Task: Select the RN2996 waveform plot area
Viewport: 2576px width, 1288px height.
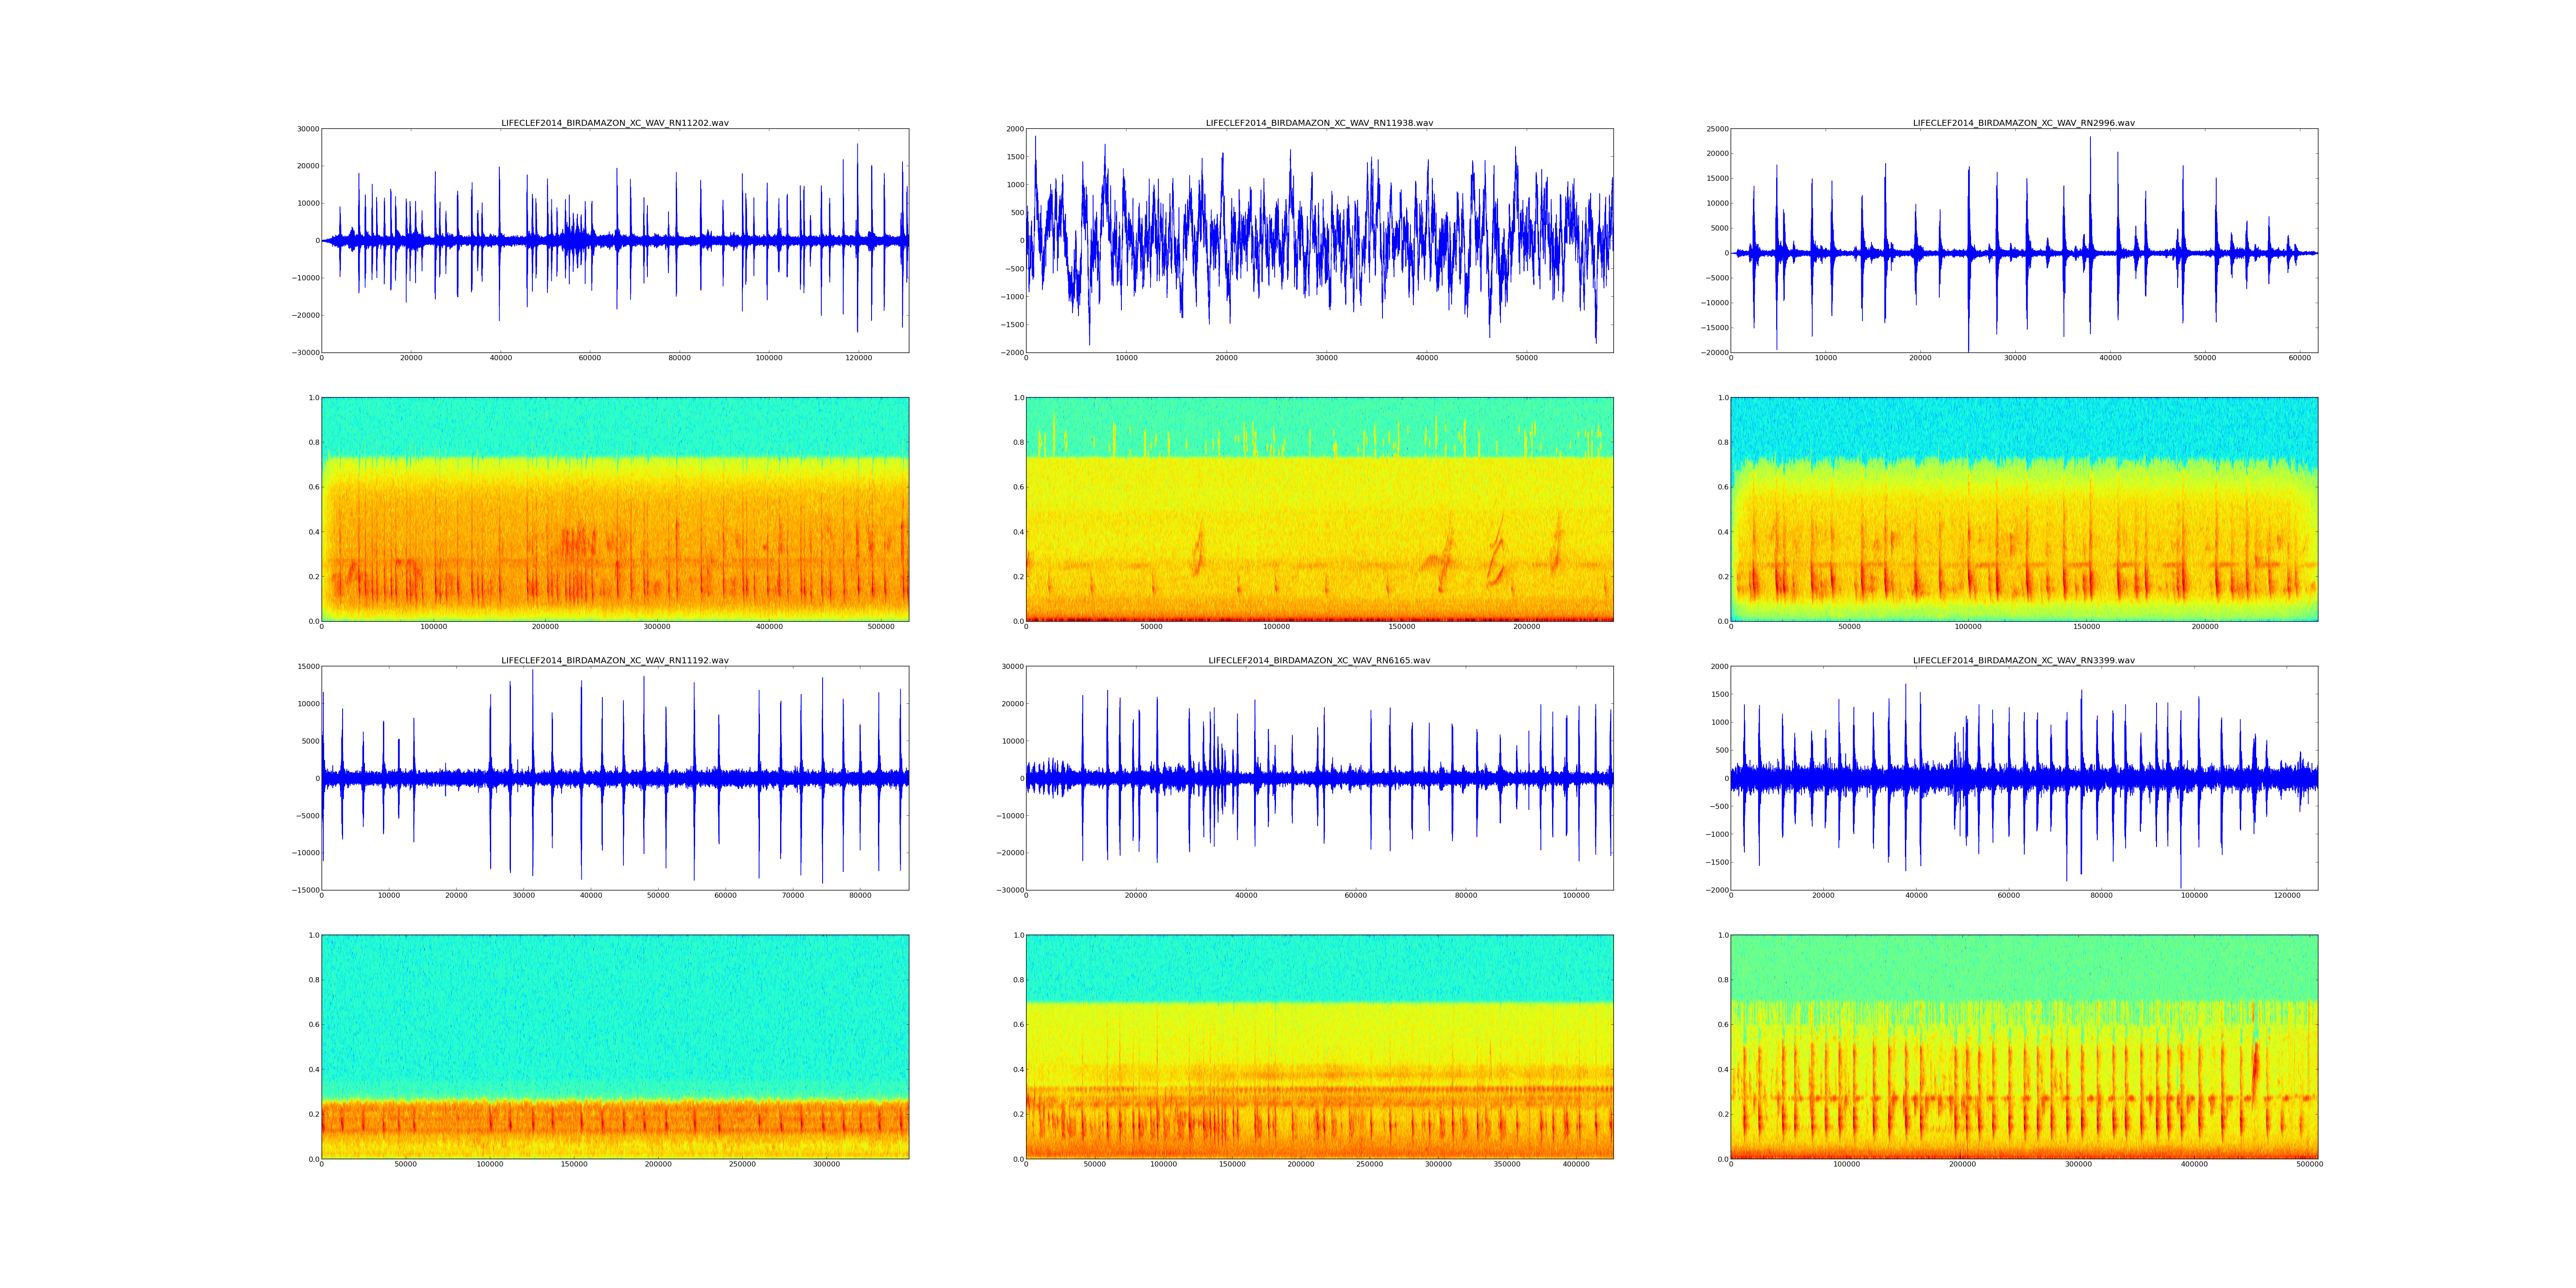Action: (2023, 240)
